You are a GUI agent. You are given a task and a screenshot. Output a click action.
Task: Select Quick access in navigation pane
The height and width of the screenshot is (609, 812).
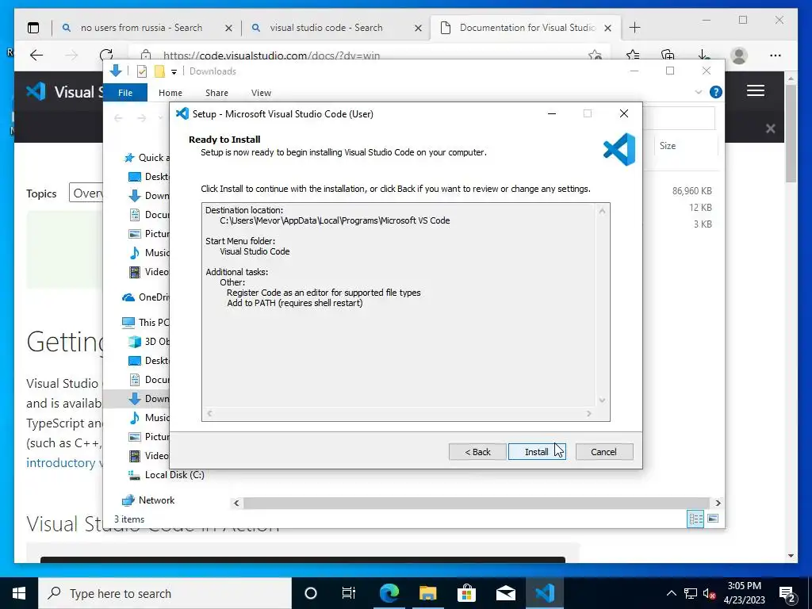pos(145,158)
